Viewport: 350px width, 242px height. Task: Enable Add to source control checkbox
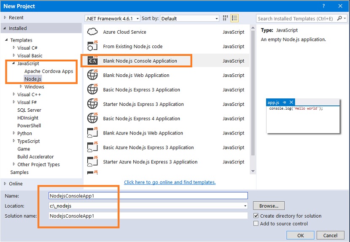pos(256,224)
